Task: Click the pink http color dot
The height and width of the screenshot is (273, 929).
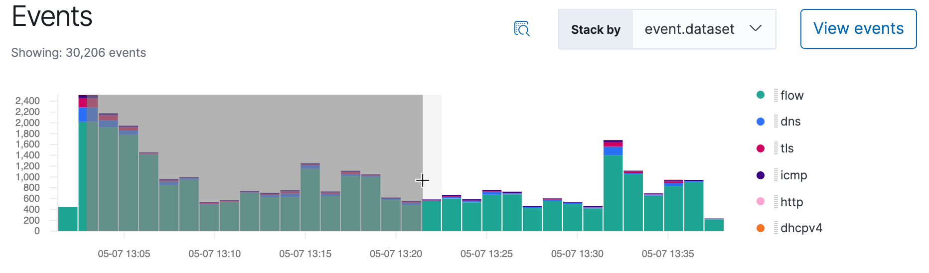Action: (x=761, y=202)
